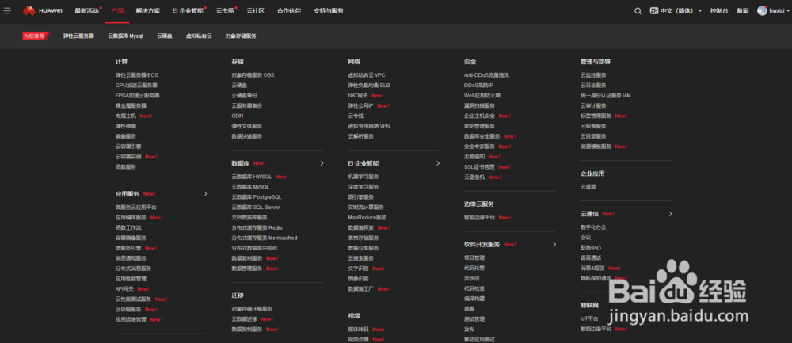
Task: Open 对象存储迁移服务 link
Action: [x=252, y=309]
